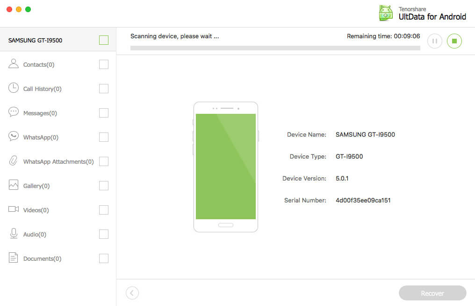Click the Documents page icon
The width and height of the screenshot is (475, 306).
(x=14, y=257)
